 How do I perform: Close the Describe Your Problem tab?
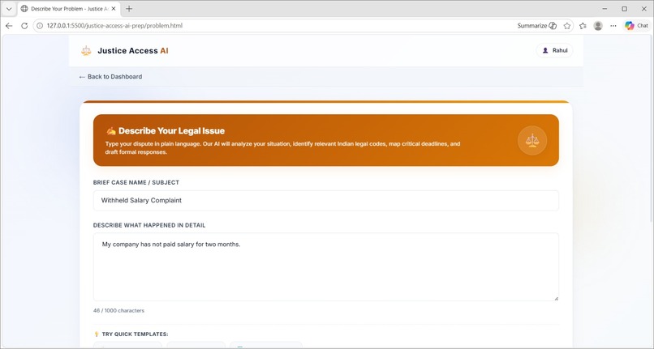[114, 9]
